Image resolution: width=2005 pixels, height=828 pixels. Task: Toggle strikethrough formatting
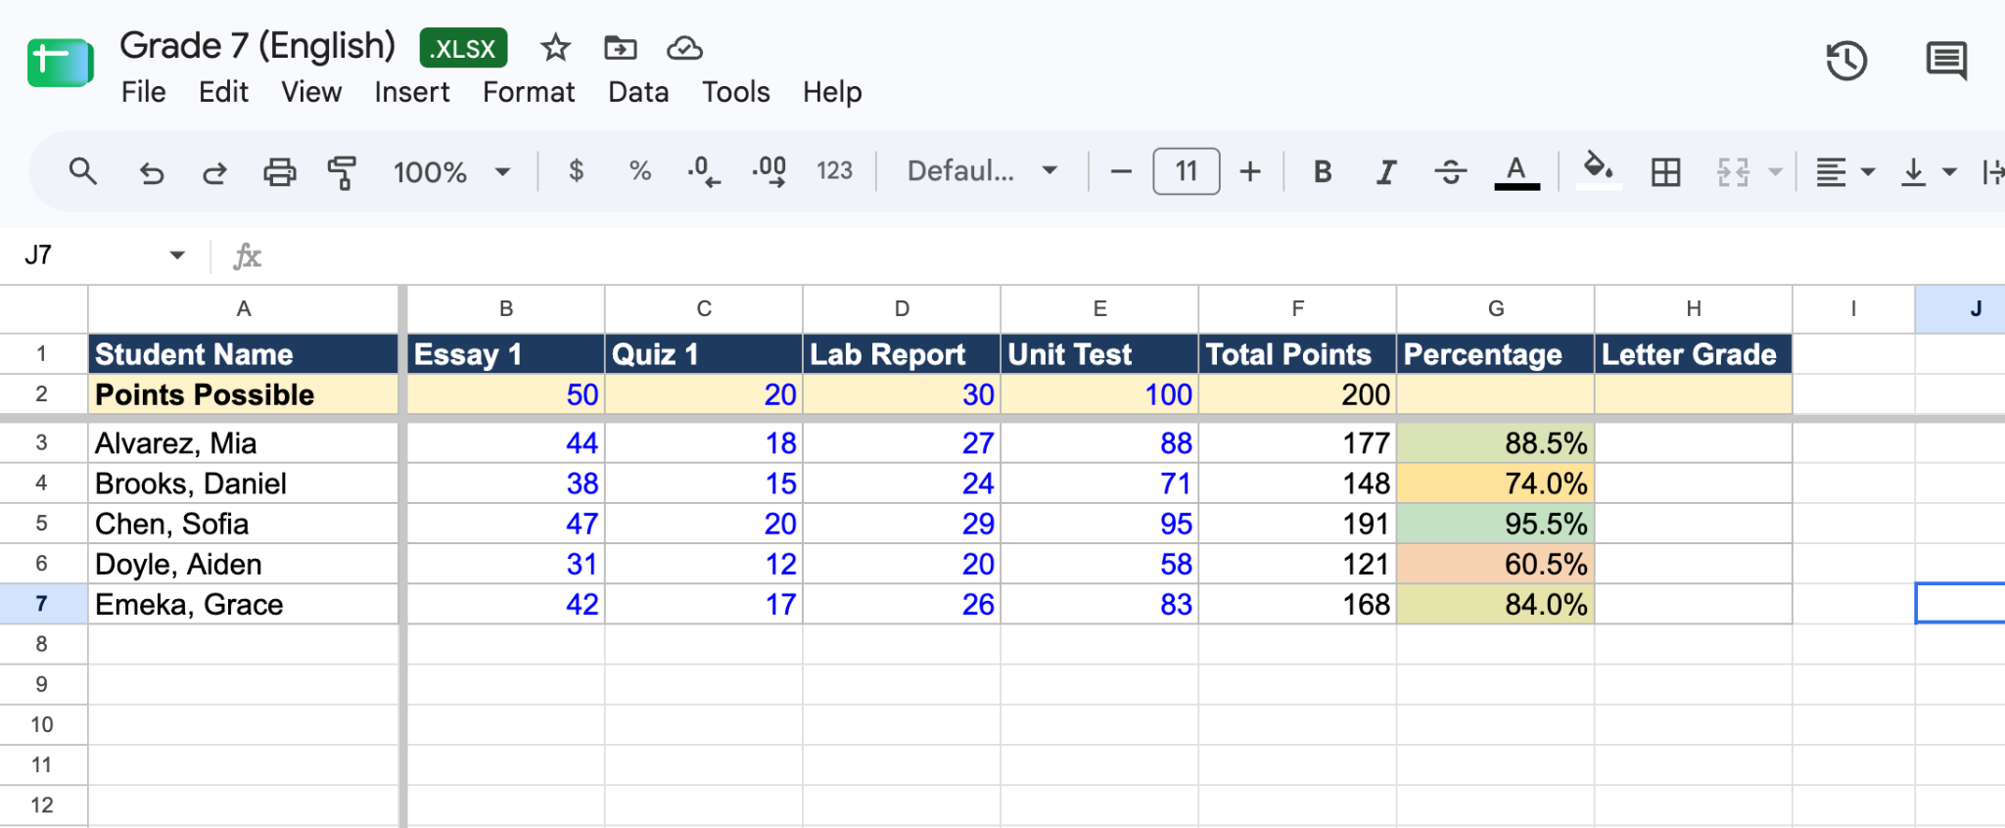pos(1450,172)
